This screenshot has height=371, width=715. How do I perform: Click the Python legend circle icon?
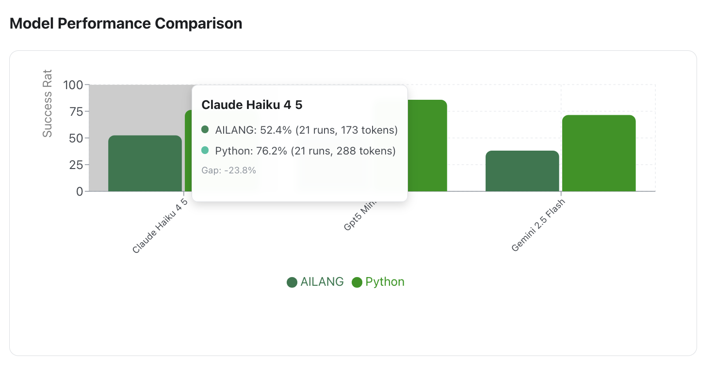click(357, 282)
